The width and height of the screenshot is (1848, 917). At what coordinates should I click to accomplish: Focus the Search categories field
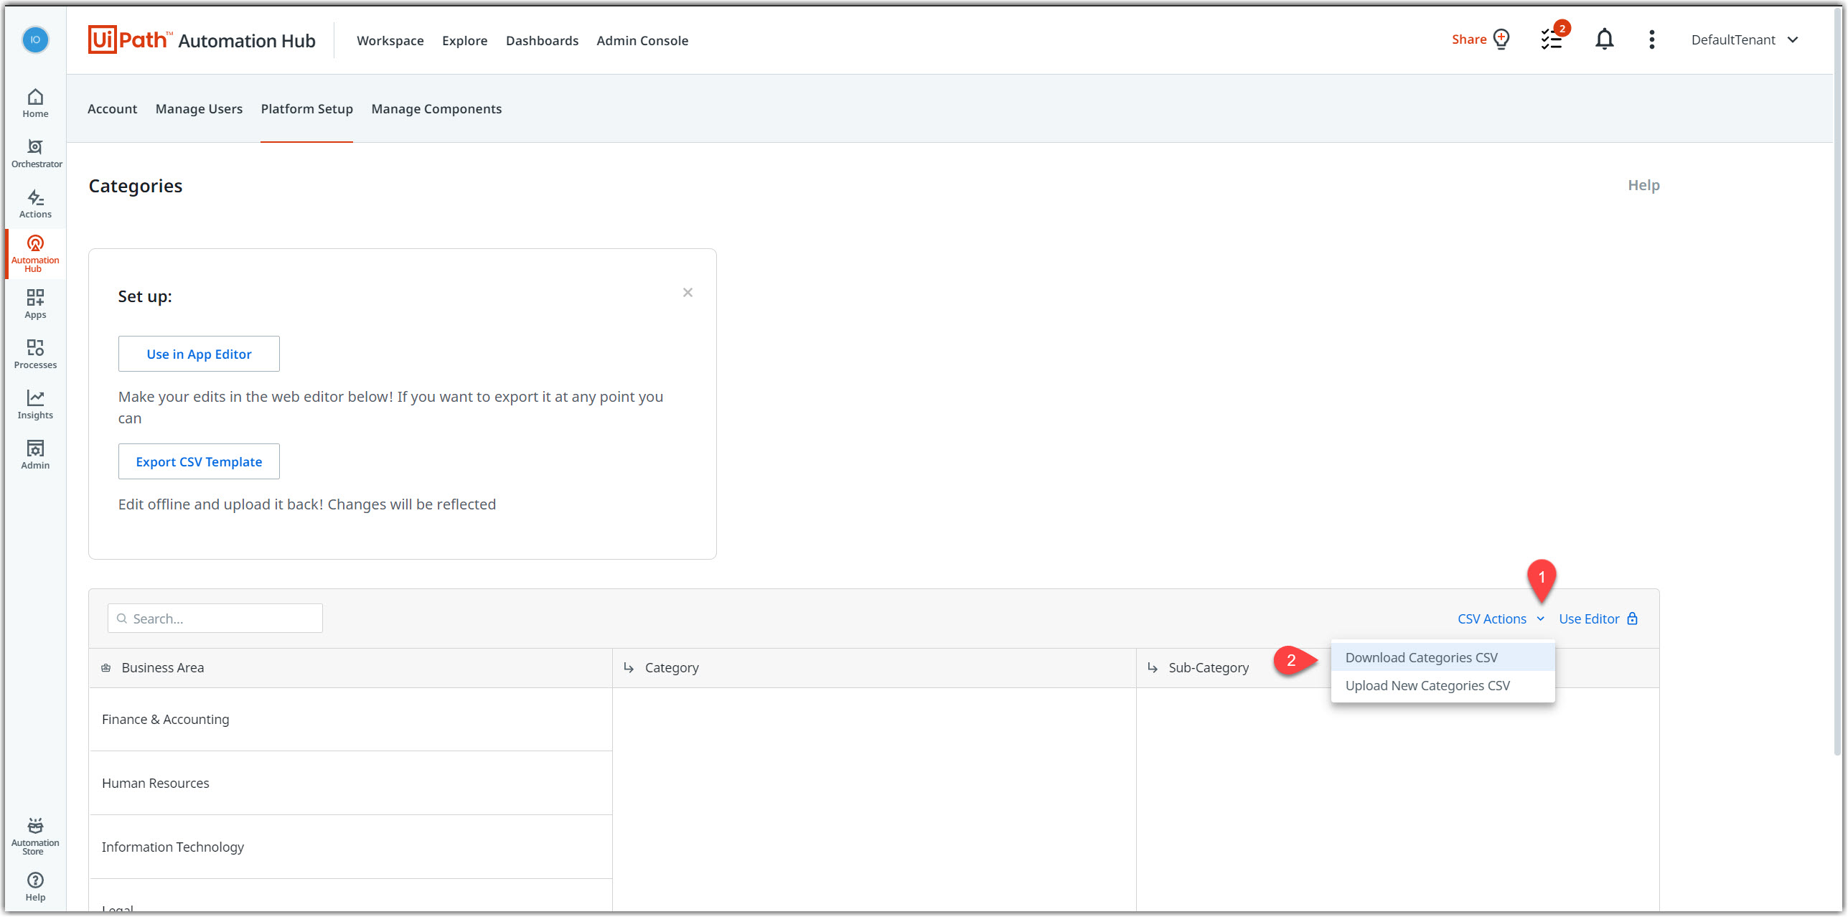point(215,619)
